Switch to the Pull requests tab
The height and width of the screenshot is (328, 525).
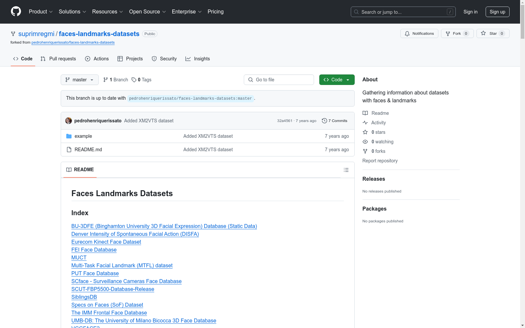[x=58, y=59]
